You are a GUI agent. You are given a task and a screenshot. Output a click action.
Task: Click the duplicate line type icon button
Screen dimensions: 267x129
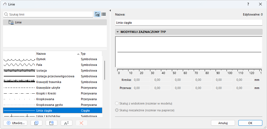pyautogui.click(x=36, y=123)
